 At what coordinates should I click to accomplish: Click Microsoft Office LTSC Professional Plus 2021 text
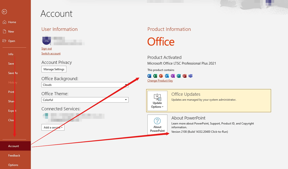tap(182, 63)
